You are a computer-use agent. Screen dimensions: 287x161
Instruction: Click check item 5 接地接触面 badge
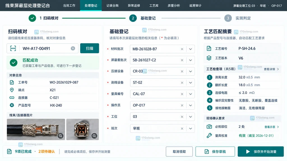point(210,108)
